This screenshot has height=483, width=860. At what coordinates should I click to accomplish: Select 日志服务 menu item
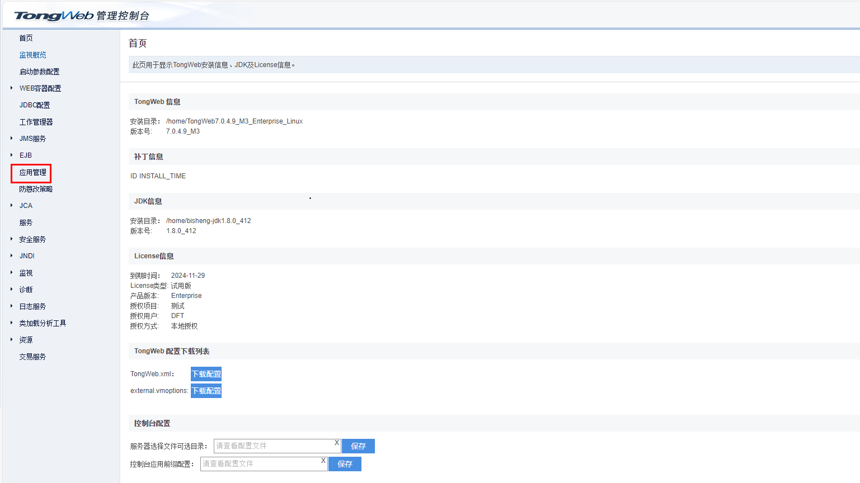[32, 306]
